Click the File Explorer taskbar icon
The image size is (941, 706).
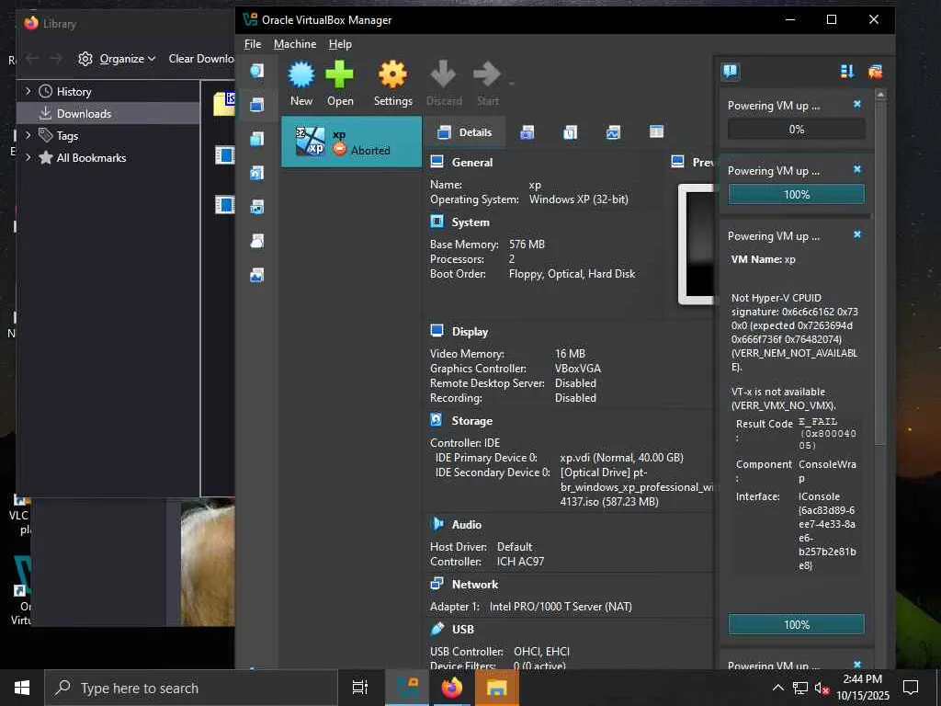coord(497,688)
